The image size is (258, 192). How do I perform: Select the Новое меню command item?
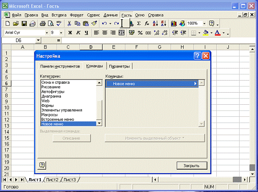[x=152, y=84]
